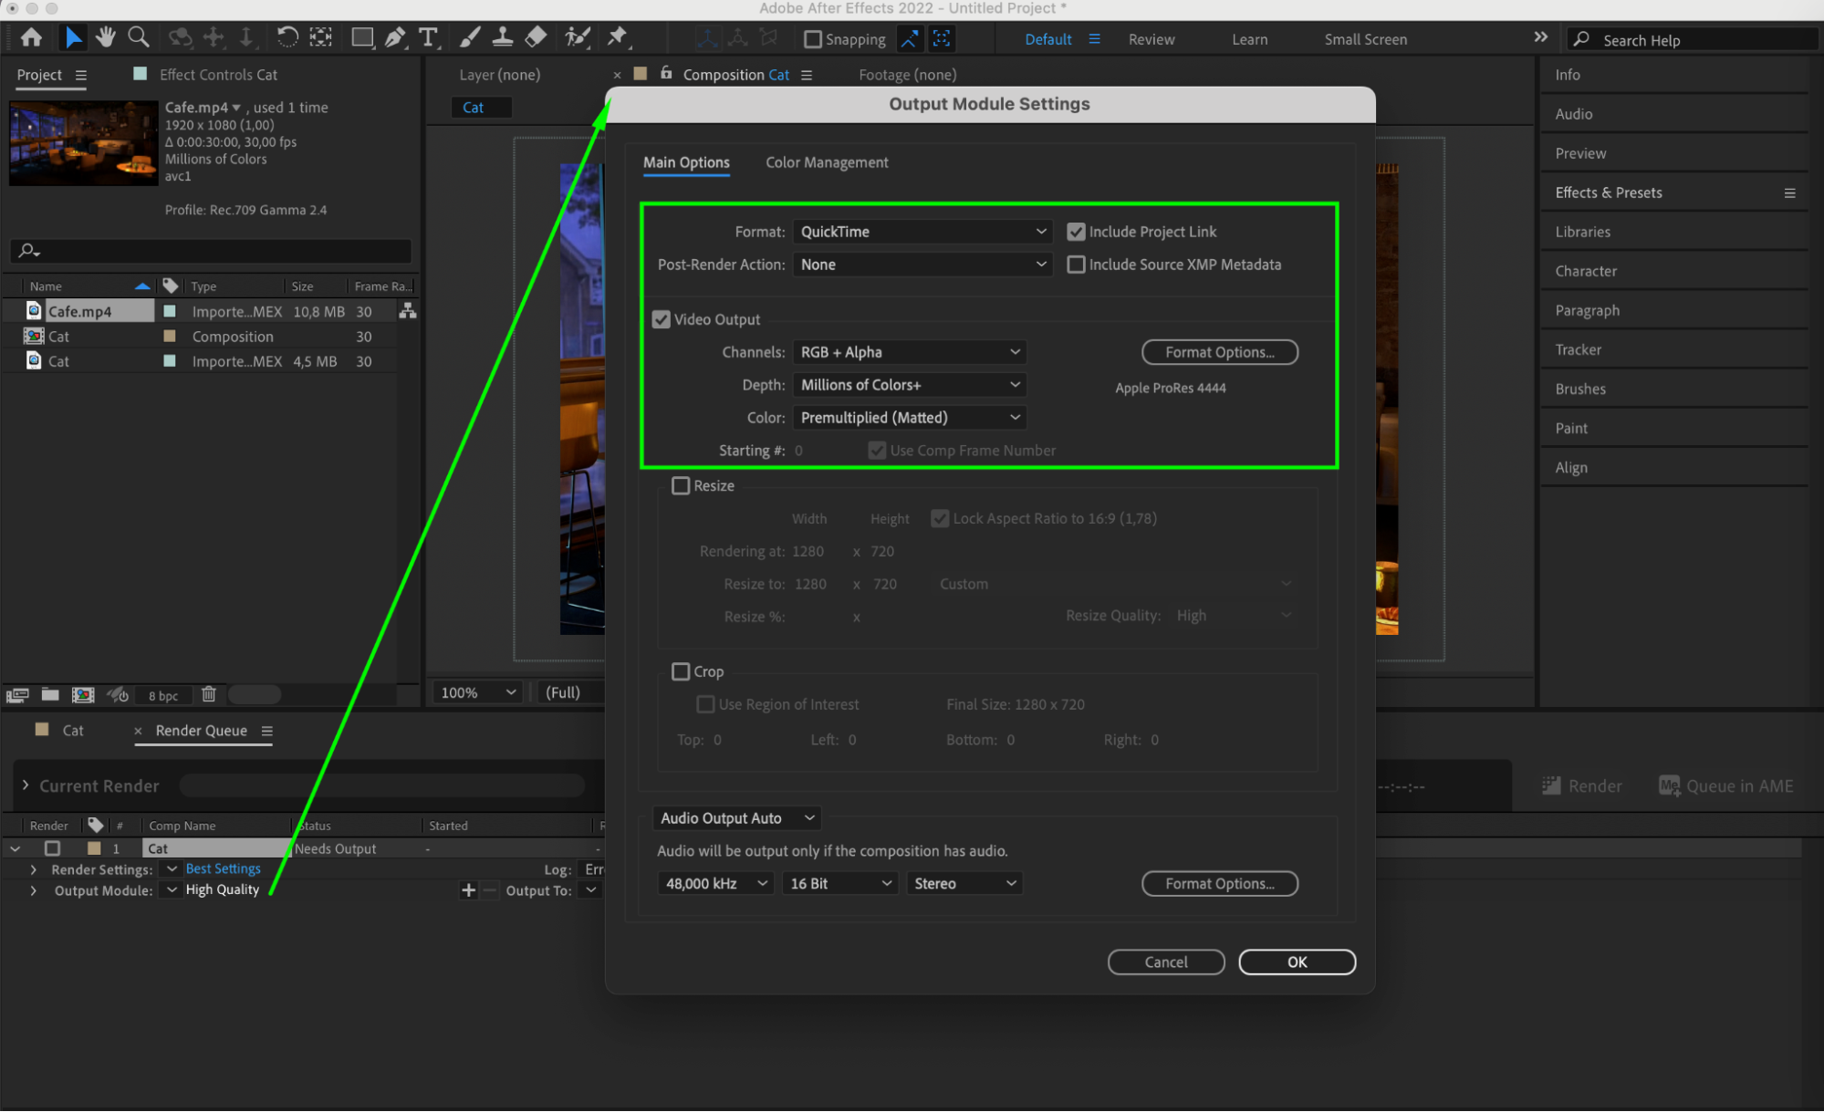Viewport: 1824px width, 1112px height.
Task: Choose the Horizontal Type tool
Action: pos(427,37)
